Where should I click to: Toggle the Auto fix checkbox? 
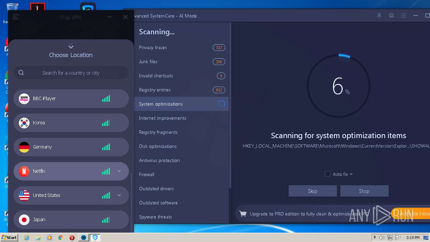[x=328, y=174]
